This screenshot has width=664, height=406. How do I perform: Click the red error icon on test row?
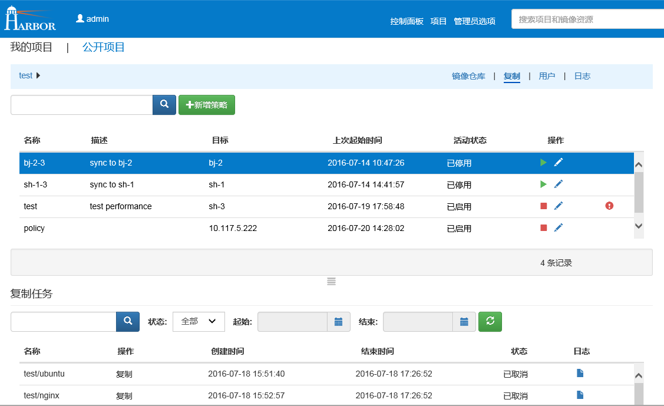(x=609, y=206)
